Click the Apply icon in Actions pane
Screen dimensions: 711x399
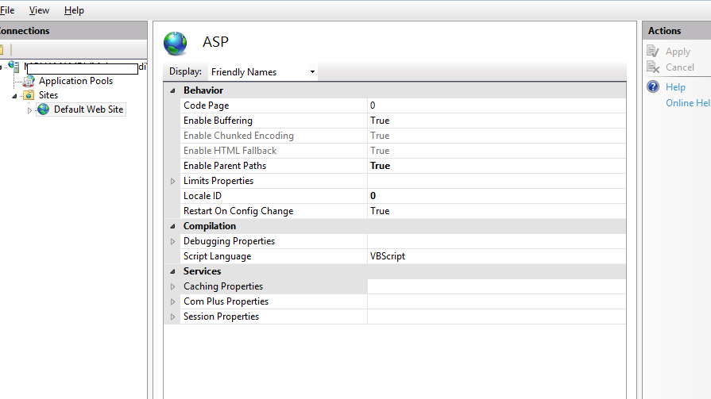(653, 52)
